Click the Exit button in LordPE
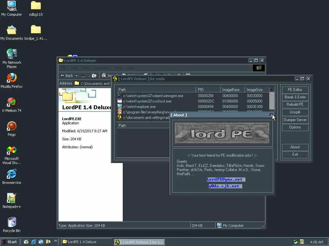 coord(295,154)
